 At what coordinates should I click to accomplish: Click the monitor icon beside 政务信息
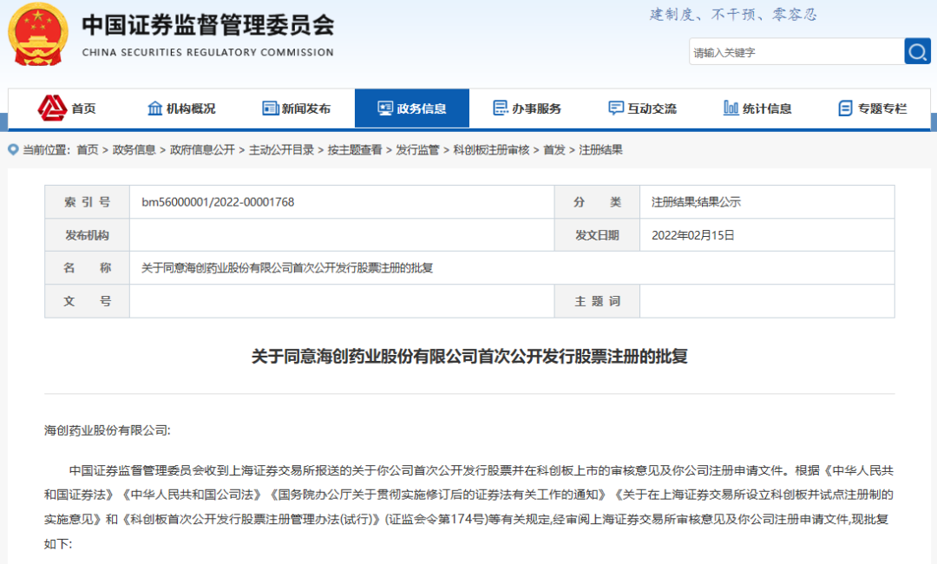[x=385, y=108]
